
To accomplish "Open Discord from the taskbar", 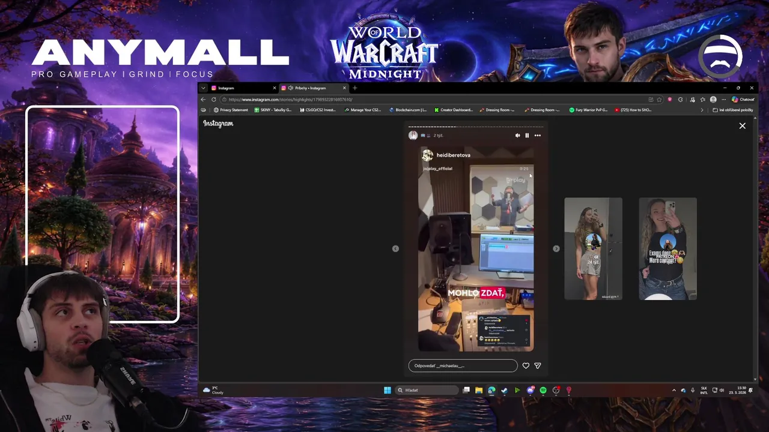I will [530, 390].
